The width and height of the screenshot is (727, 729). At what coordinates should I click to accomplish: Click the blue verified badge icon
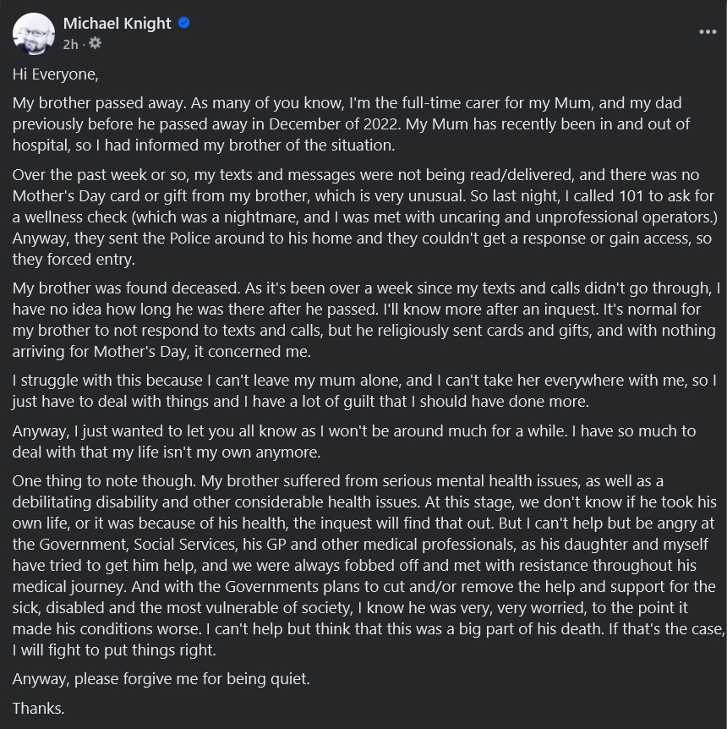pyautogui.click(x=184, y=23)
